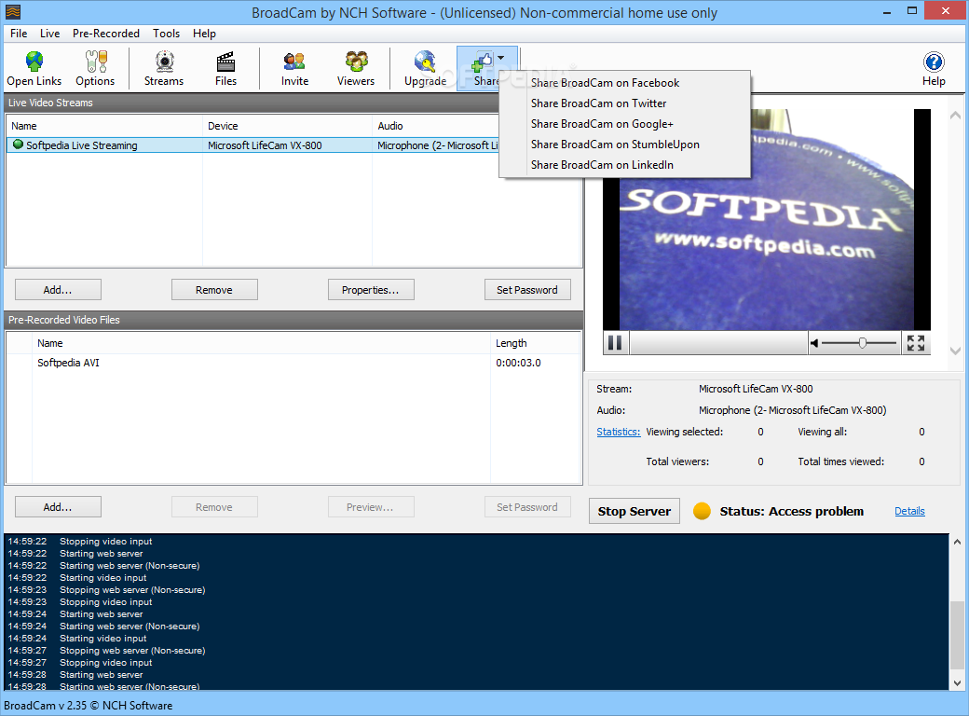Open the Help menu
Image resolution: width=969 pixels, height=716 pixels.
pos(204,34)
